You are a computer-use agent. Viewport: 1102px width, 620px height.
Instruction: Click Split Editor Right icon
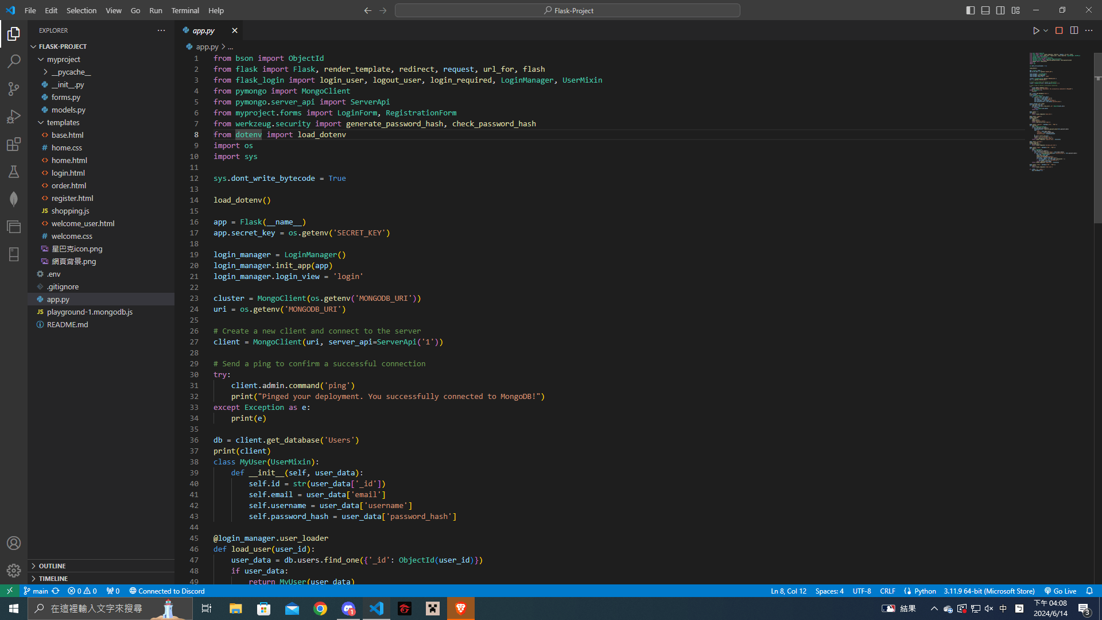[x=1074, y=30]
